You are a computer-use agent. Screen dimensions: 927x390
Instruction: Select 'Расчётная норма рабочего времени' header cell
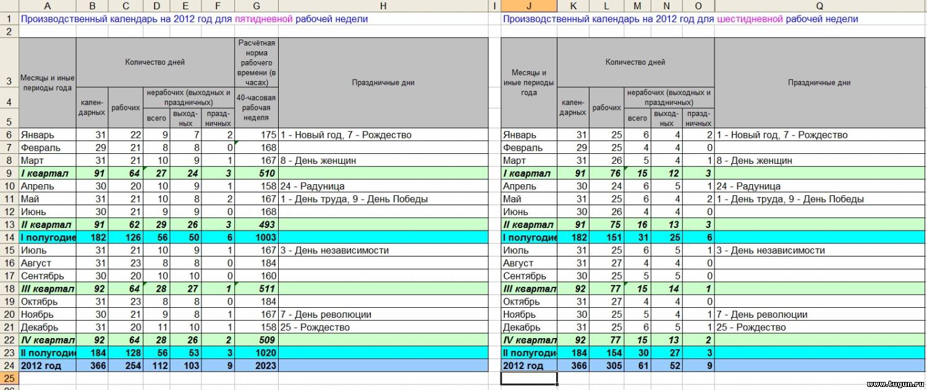pos(256,62)
